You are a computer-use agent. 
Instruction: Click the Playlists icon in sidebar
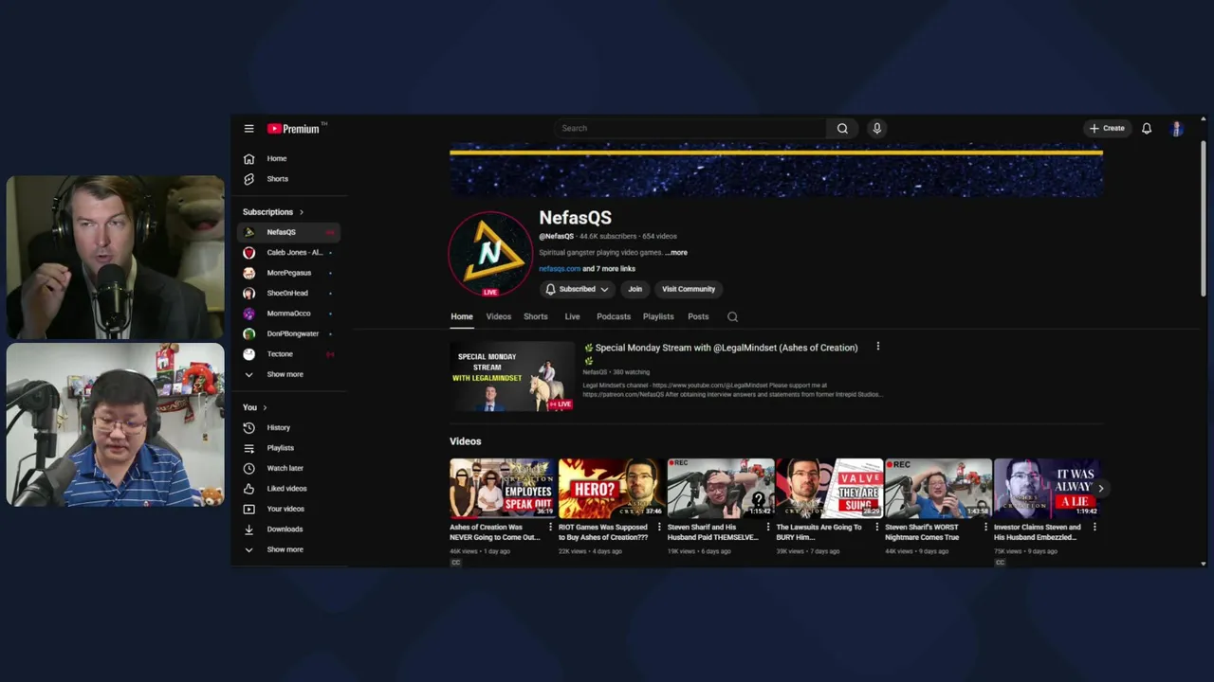coord(248,448)
